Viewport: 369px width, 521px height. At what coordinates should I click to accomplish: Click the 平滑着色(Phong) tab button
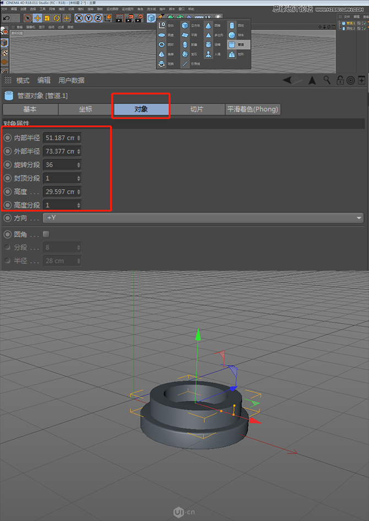click(253, 109)
